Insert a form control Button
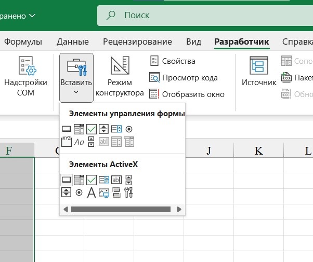The image size is (313, 262). tap(67, 129)
